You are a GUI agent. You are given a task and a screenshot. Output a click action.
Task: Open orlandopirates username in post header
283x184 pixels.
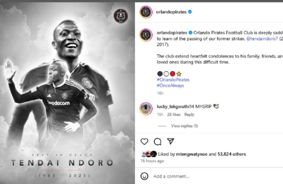coord(171,12)
